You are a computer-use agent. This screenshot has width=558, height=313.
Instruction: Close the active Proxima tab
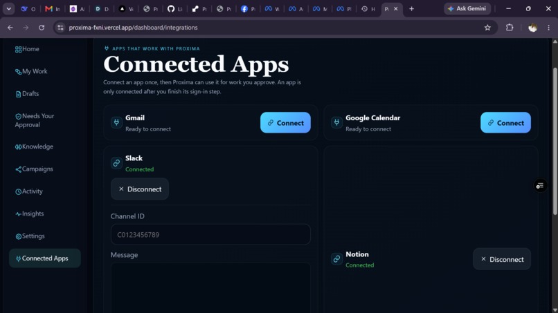coord(396,8)
